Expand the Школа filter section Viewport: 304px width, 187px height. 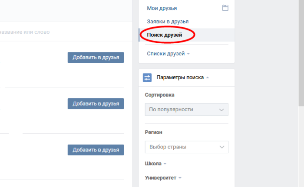pos(155,164)
